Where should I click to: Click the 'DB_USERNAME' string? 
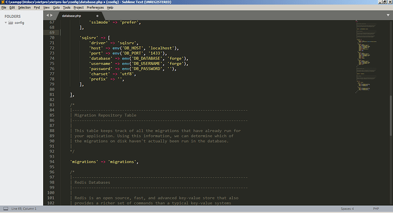tap(146, 64)
